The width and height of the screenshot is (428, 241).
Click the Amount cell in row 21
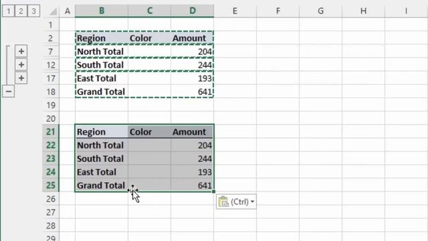(193, 132)
